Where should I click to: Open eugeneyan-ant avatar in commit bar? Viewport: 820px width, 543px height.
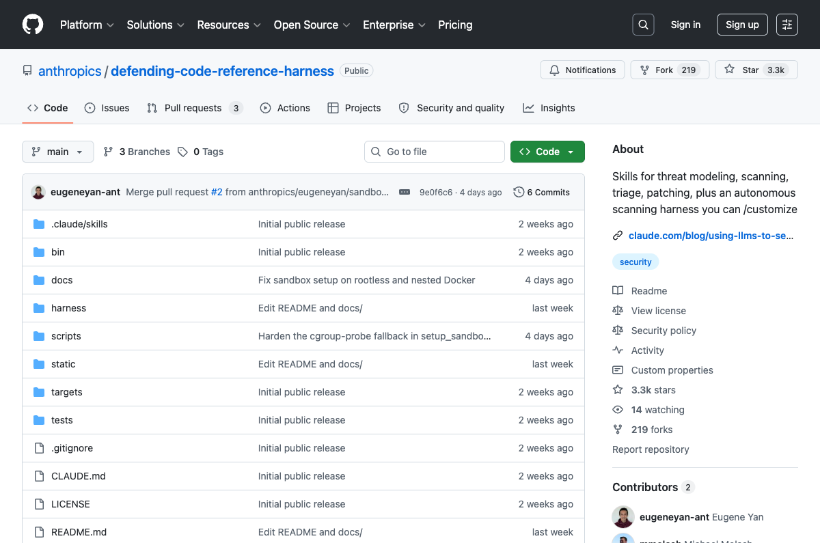tap(38, 192)
